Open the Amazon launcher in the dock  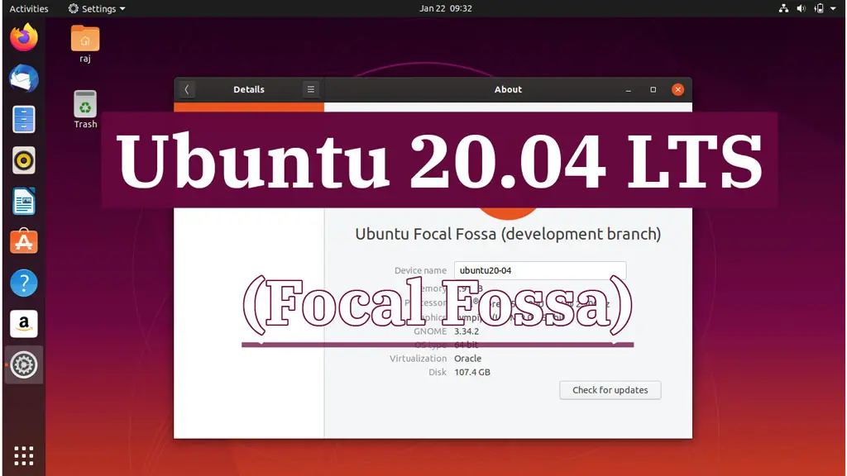[x=24, y=324]
